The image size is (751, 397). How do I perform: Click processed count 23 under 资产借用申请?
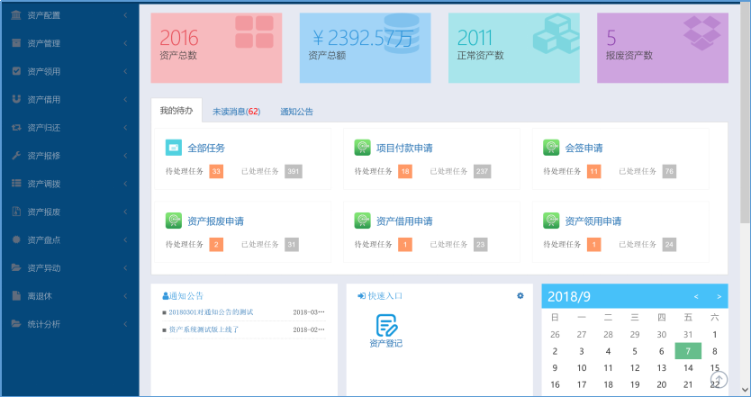[x=480, y=244]
